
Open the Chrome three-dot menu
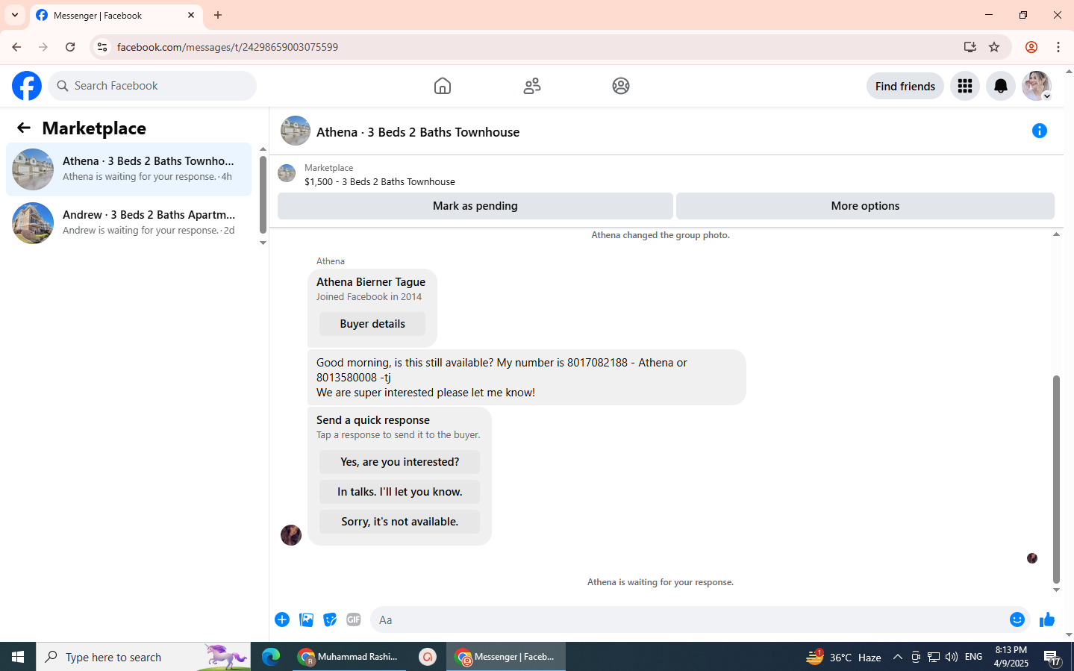point(1058,47)
